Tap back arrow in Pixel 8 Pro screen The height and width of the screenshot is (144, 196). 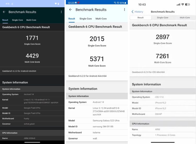[x=4, y=12]
